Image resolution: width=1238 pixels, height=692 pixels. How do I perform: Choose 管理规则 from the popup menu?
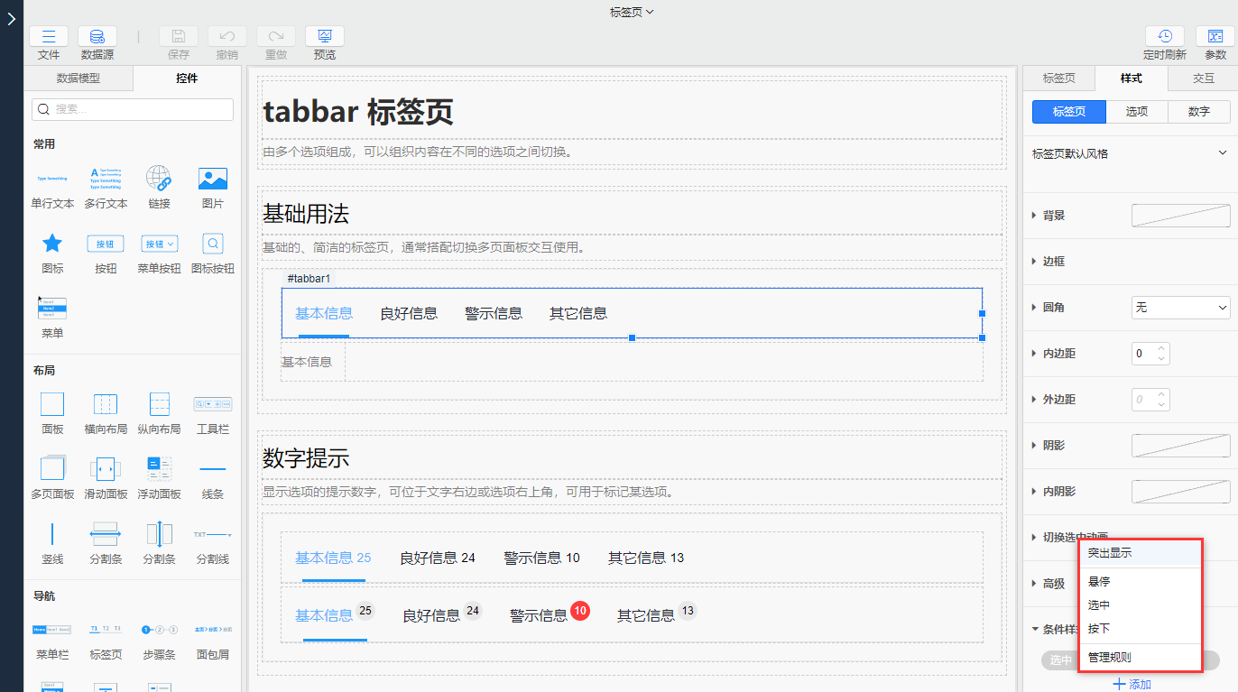pyautogui.click(x=1109, y=658)
